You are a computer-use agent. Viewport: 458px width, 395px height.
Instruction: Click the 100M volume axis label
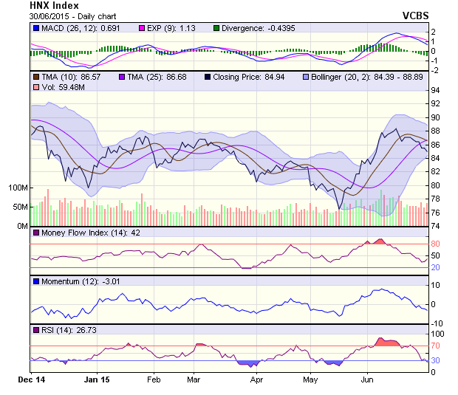point(17,188)
